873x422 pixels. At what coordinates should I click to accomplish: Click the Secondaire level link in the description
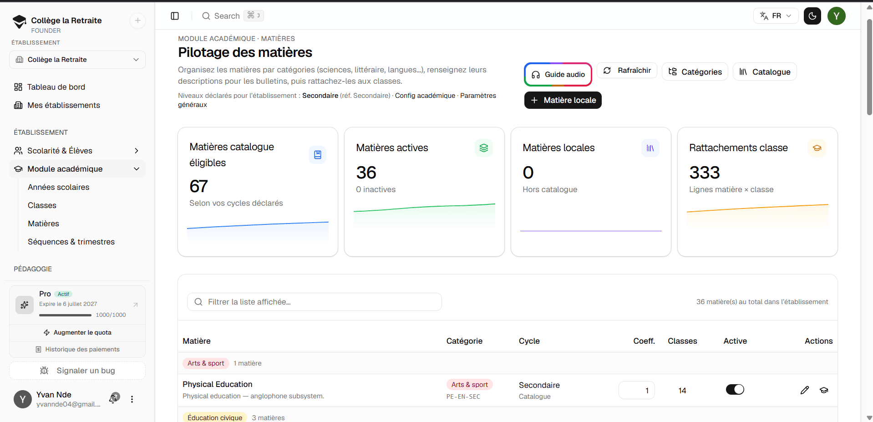[320, 96]
